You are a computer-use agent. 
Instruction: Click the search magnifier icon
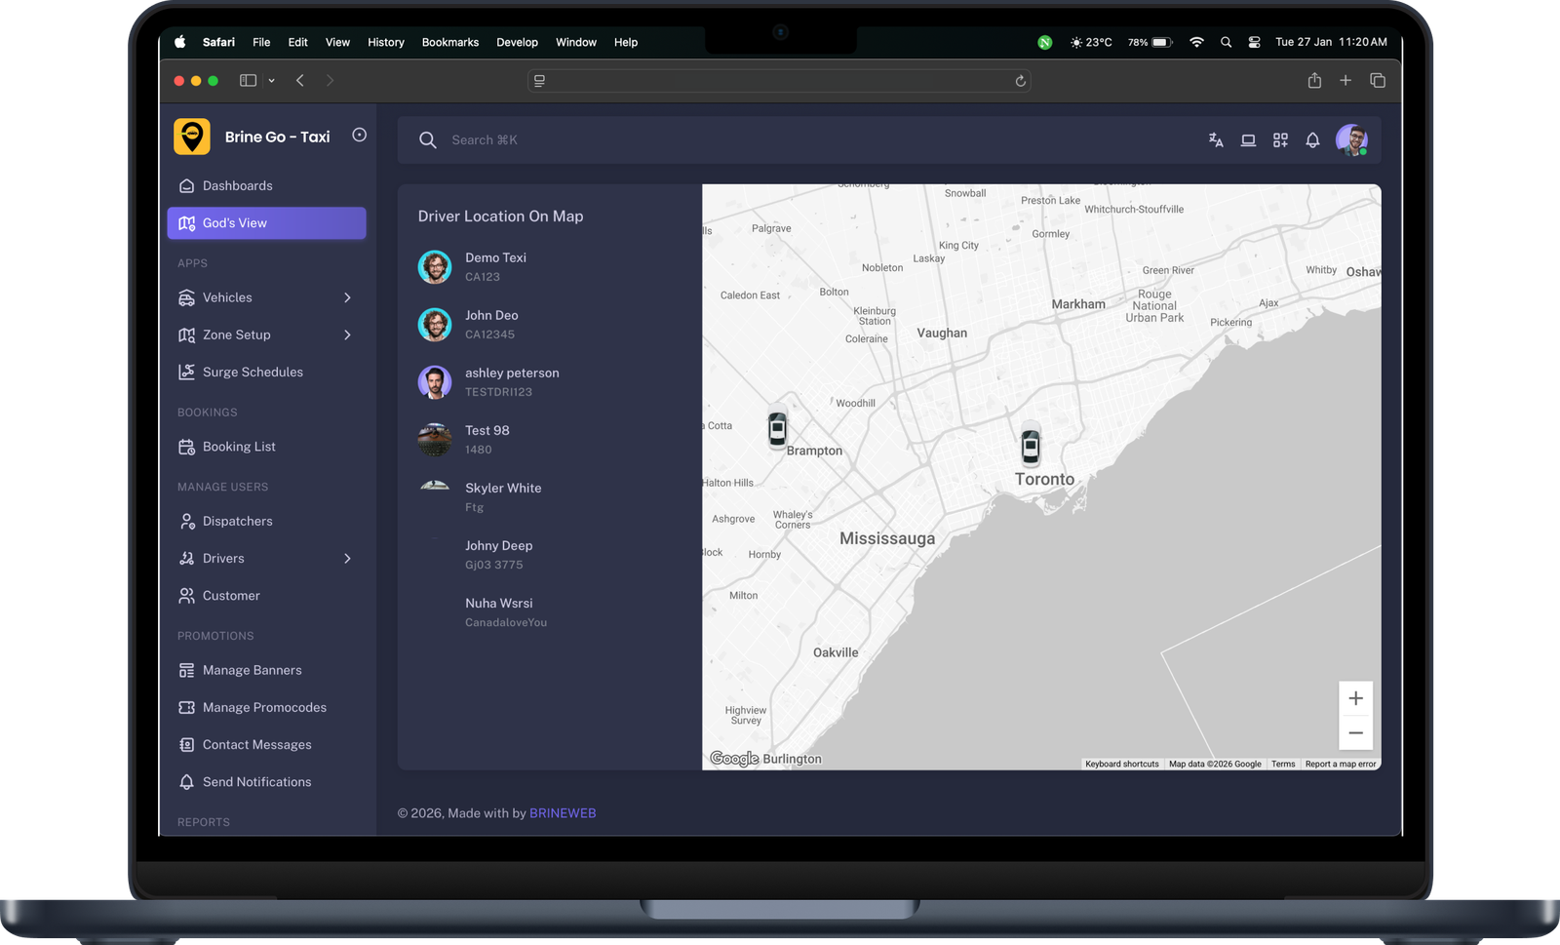pyautogui.click(x=427, y=140)
